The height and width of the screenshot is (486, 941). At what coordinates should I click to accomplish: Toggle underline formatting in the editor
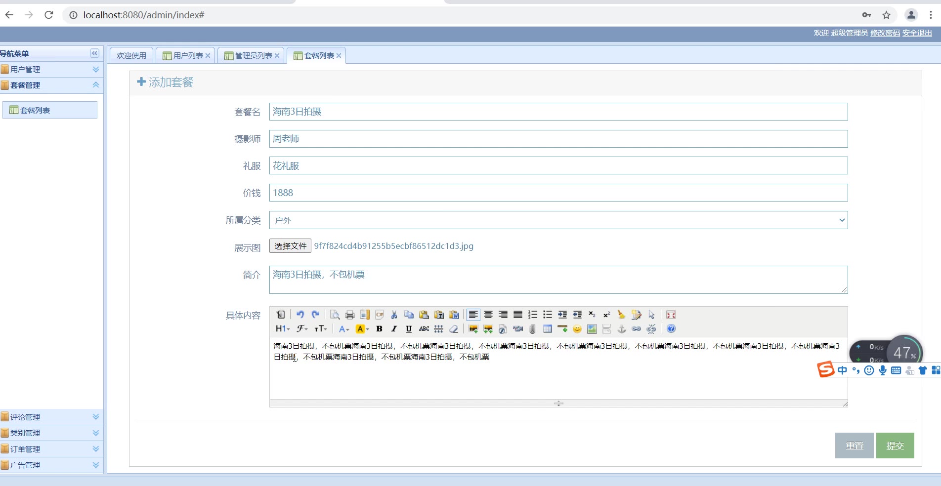coord(409,329)
